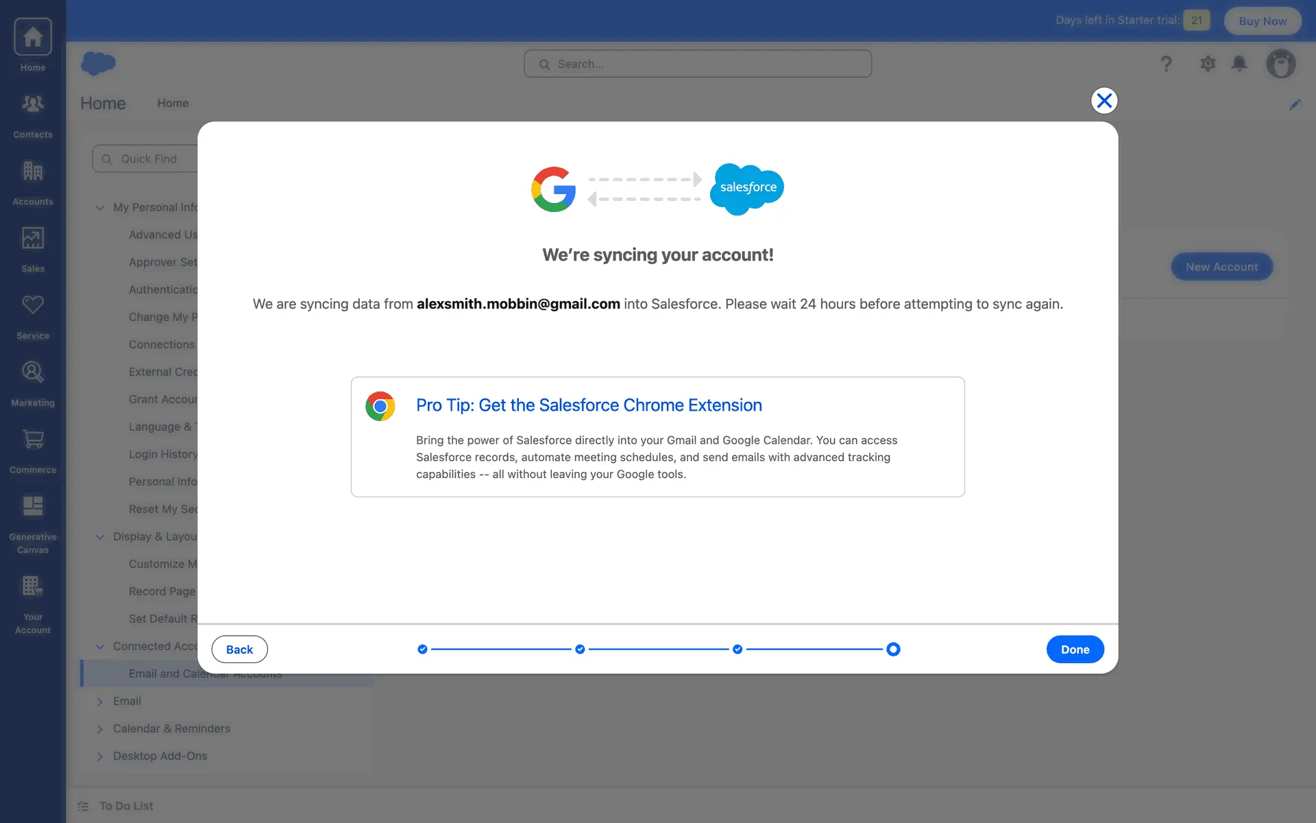Open the Marketing sidebar icon
1316x823 pixels.
pyautogui.click(x=32, y=372)
